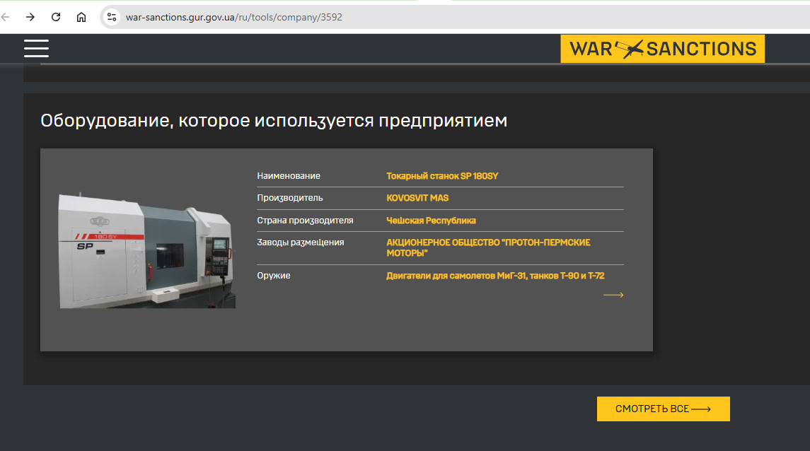Select Чешская Республика country link
810x451 pixels.
click(431, 221)
